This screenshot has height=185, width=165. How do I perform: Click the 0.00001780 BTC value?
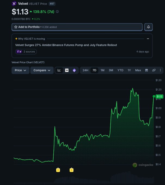[21, 19]
